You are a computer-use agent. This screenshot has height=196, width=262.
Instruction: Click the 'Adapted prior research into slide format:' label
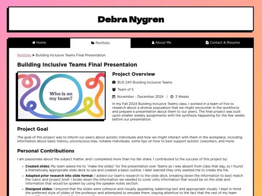(59, 176)
